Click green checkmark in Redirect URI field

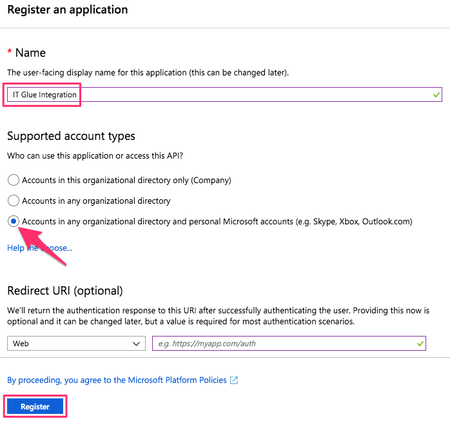420,344
